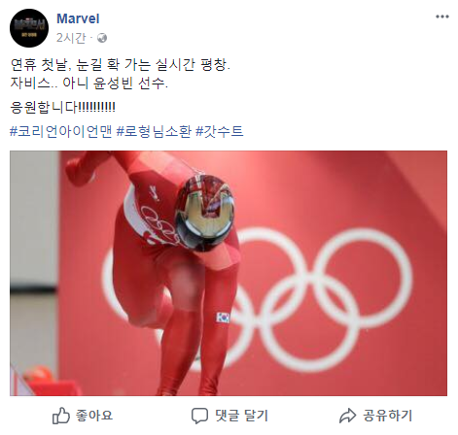Click the 댓글 달기 comment button

click(241, 416)
